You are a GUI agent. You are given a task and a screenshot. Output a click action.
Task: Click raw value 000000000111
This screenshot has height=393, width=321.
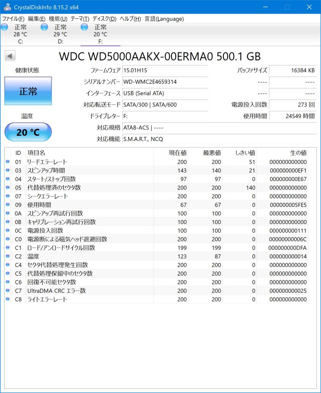coord(288,231)
